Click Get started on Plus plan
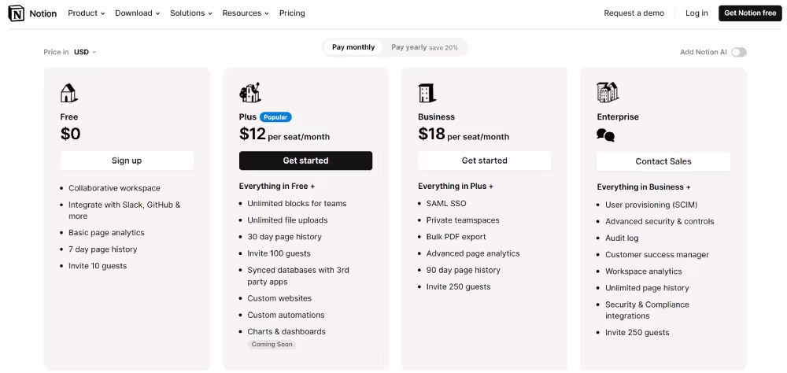 click(x=305, y=161)
